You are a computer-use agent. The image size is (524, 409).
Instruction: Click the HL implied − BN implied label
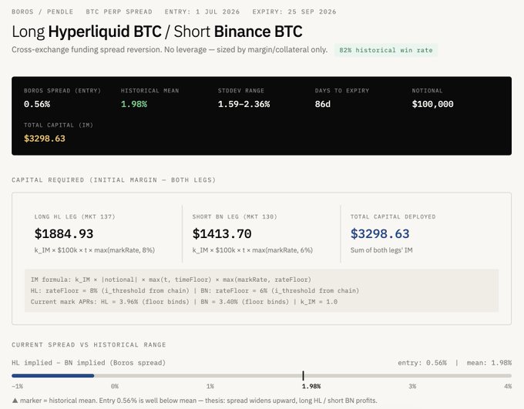point(89,363)
